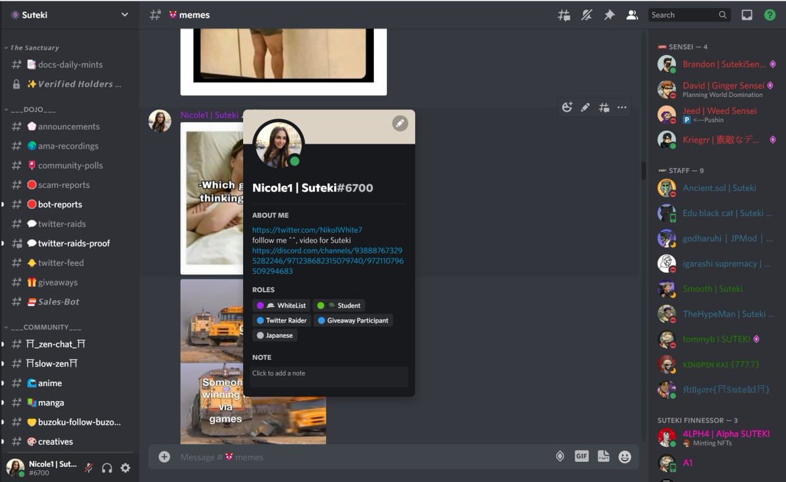Open the GIF picker
Image resolution: width=786 pixels, height=482 pixels.
coord(582,456)
